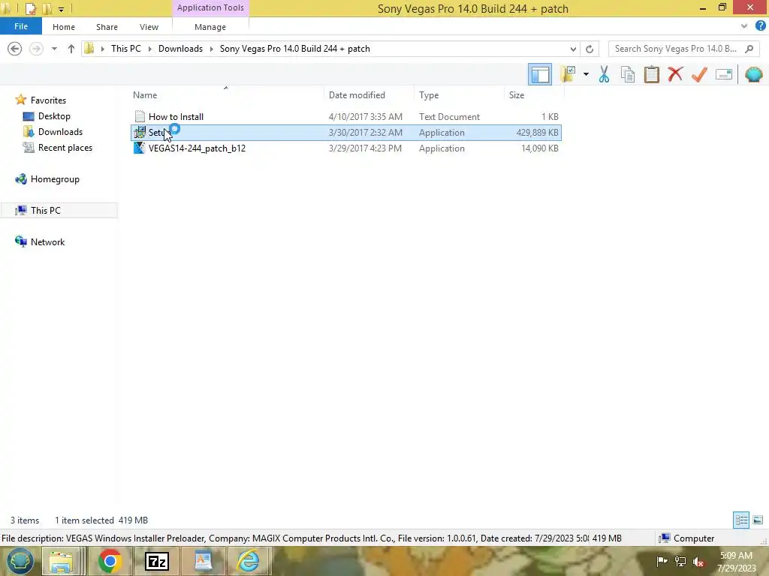Image resolution: width=769 pixels, height=576 pixels.
Task: Click the Copy pages icon
Action: [x=628, y=74]
